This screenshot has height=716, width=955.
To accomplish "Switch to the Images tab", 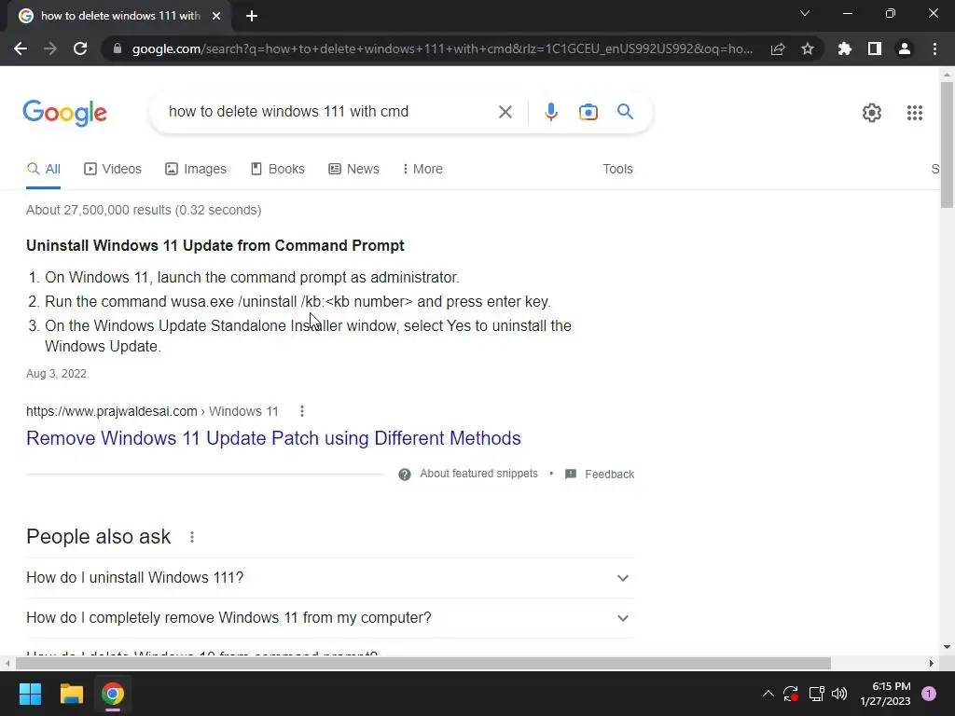I will click(x=196, y=169).
